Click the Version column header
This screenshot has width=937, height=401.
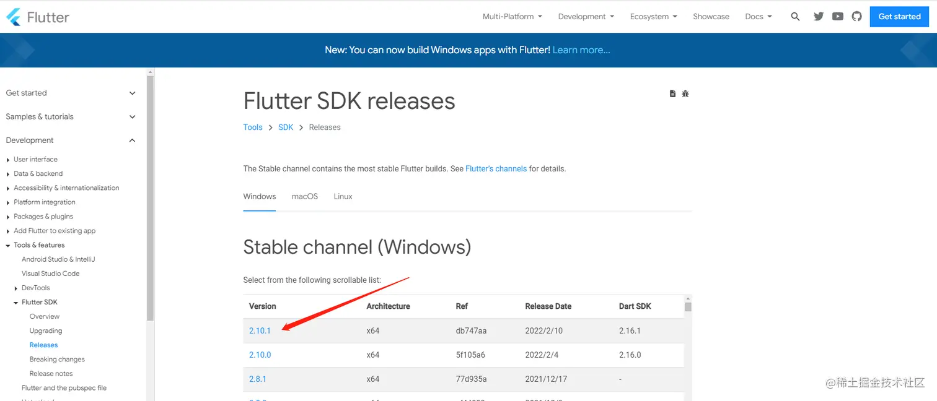pyautogui.click(x=262, y=306)
